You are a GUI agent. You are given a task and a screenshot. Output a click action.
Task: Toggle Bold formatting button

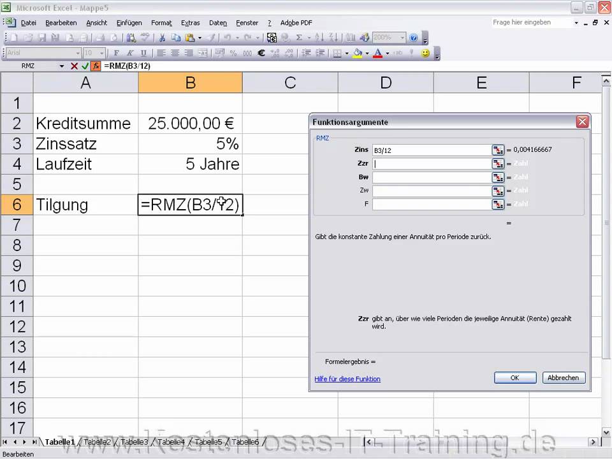click(x=116, y=53)
